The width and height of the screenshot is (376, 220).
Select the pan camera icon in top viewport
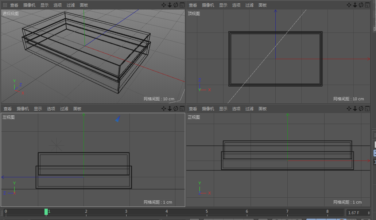click(349, 5)
